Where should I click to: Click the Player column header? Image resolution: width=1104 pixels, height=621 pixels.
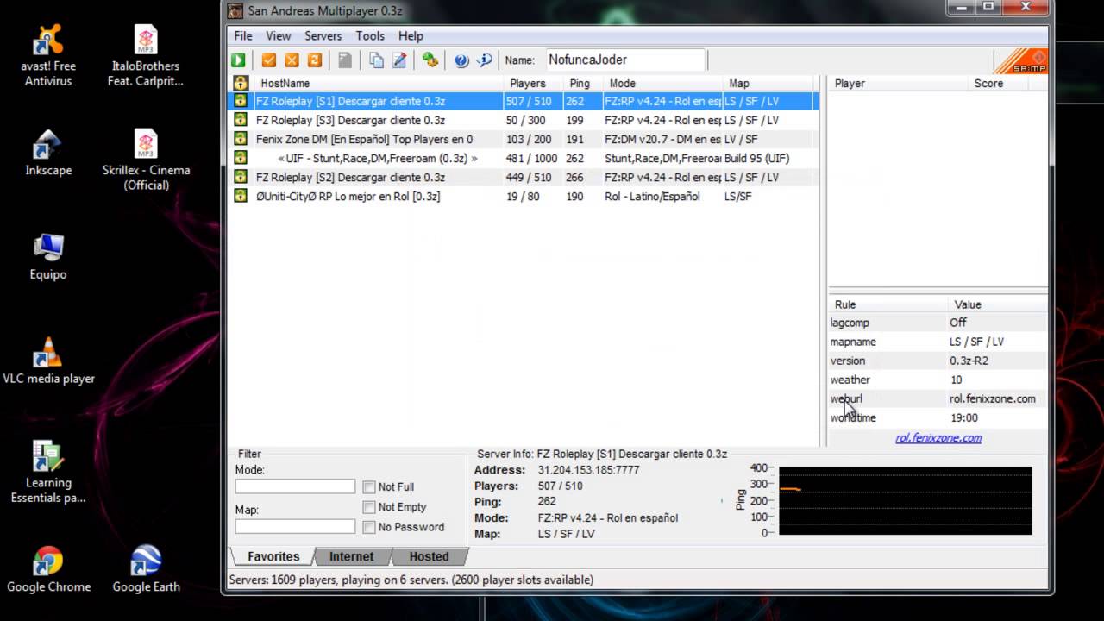[x=898, y=84]
